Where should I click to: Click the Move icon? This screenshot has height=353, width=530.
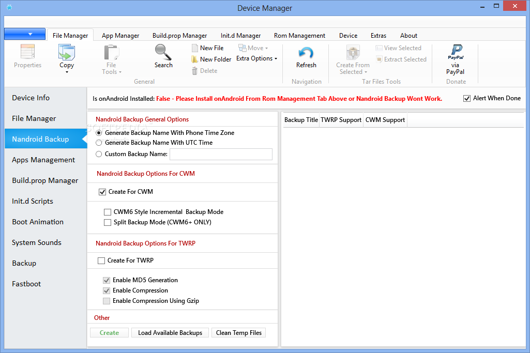[243, 48]
